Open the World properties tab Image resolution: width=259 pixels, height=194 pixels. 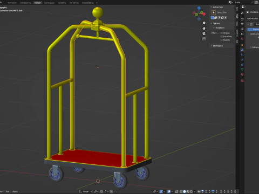point(242,39)
